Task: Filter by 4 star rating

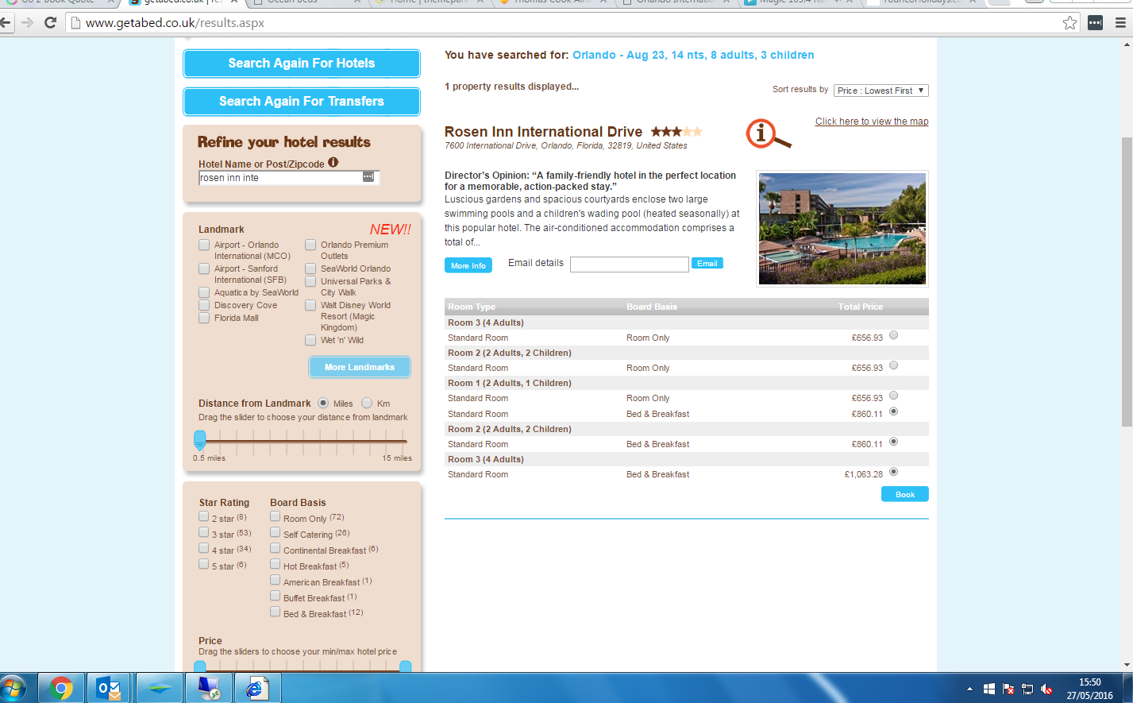Action: point(203,548)
